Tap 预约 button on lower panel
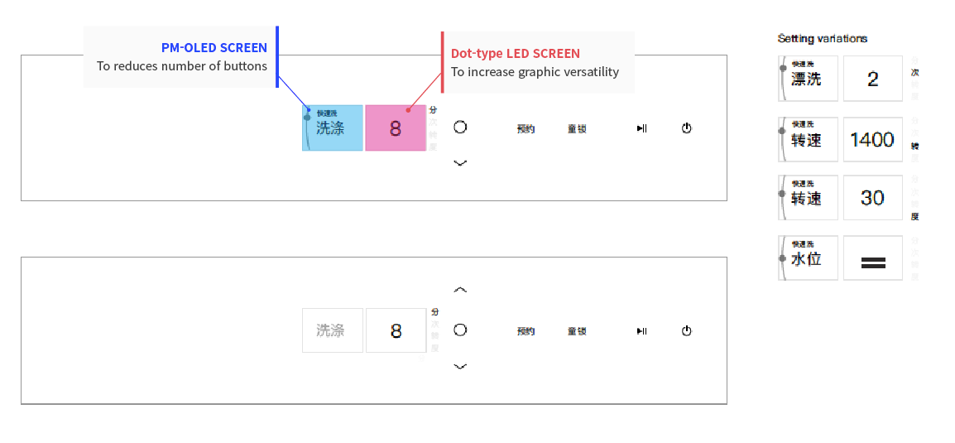This screenshot has height=443, width=955. (525, 331)
